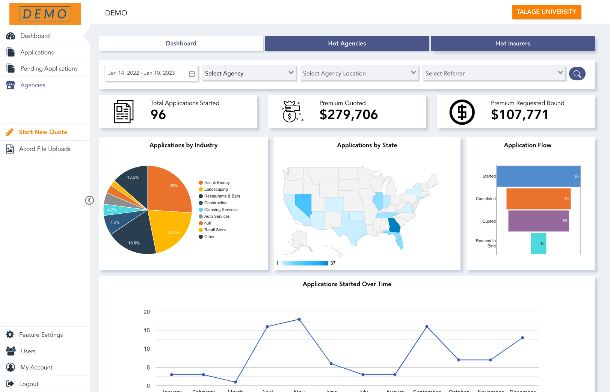Viewport: 610px width, 392px height.
Task: Open the Select Agency dropdown
Action: click(249, 73)
